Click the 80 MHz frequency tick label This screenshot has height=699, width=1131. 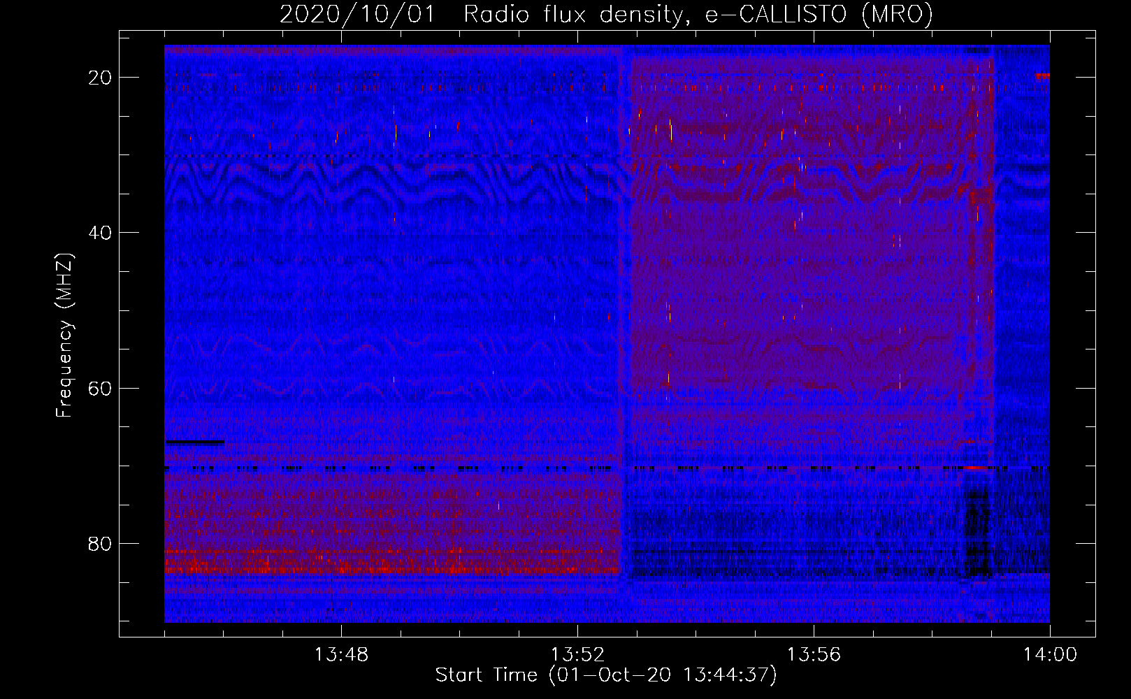101,544
